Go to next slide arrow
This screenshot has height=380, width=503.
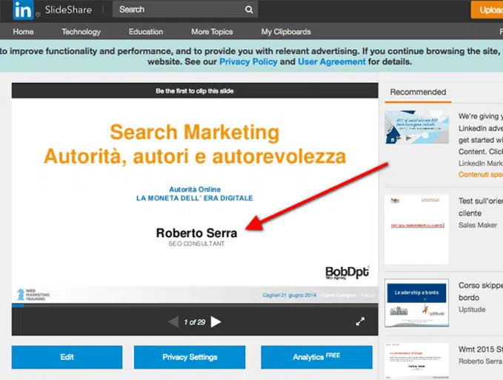(216, 322)
